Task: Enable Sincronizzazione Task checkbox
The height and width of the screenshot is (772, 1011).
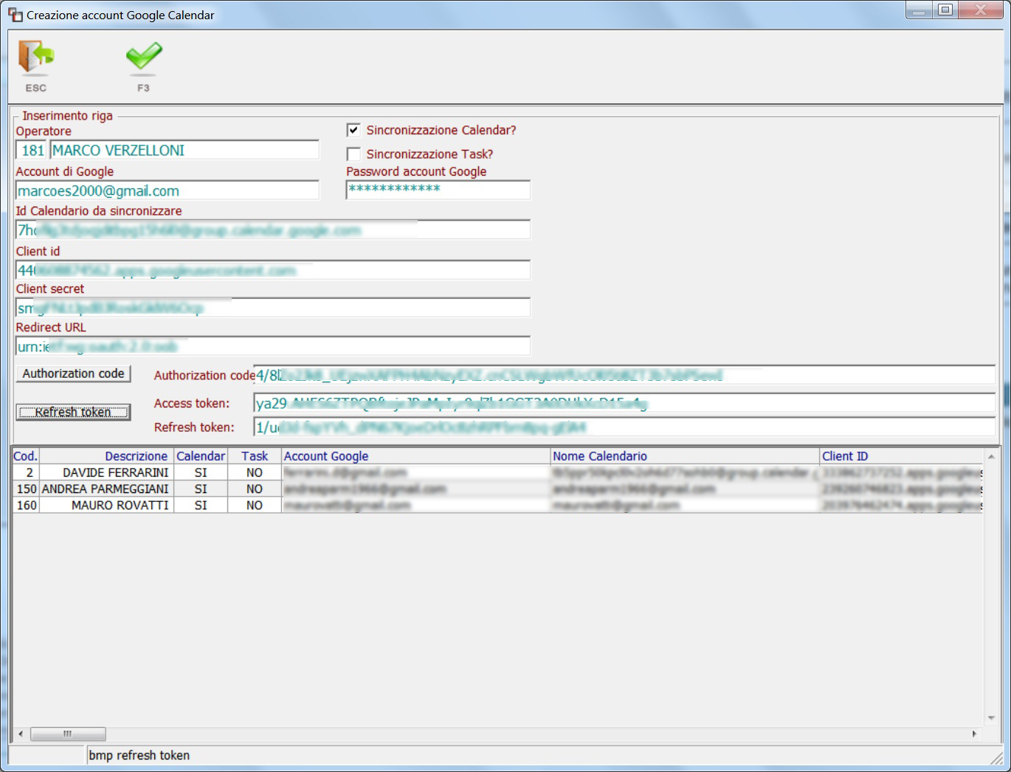Action: (x=353, y=154)
